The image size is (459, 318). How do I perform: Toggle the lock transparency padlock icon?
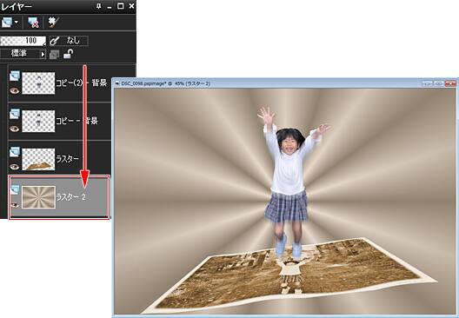click(x=68, y=54)
